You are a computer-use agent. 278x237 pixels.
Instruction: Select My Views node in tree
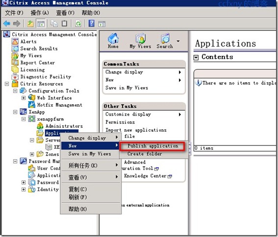click(x=31, y=56)
